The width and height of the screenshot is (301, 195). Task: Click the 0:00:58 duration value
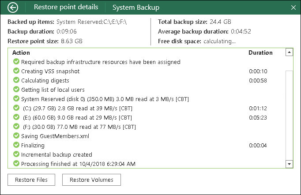258,80
